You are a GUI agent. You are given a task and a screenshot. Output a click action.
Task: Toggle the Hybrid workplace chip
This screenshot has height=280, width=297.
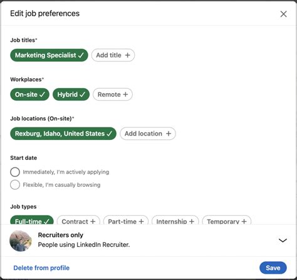coord(71,94)
